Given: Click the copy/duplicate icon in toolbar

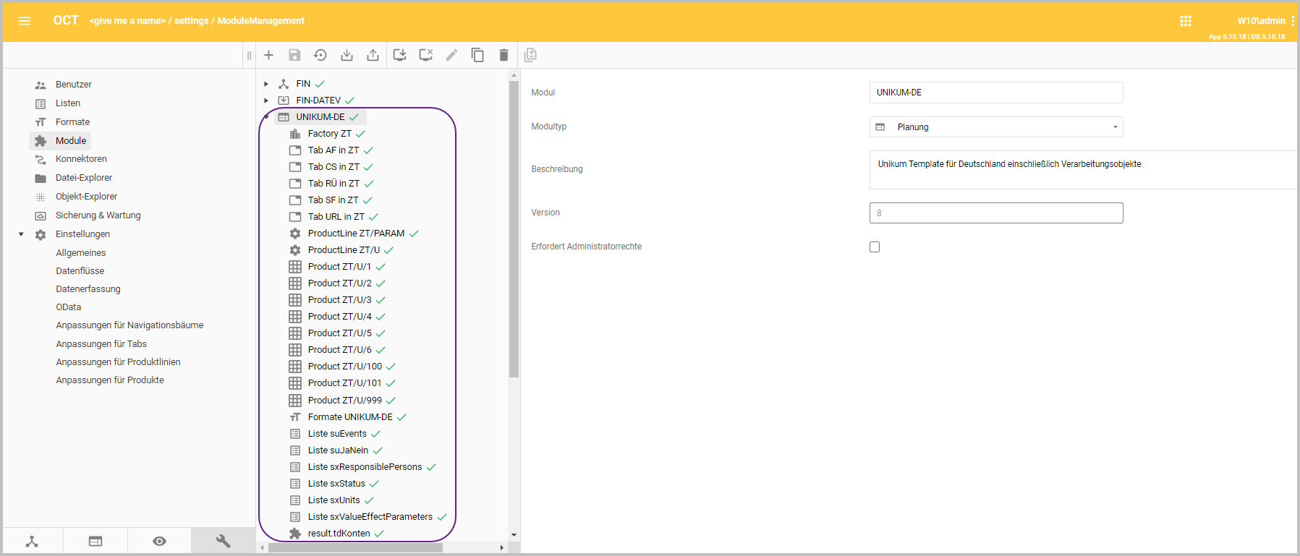Looking at the screenshot, I should 477,55.
